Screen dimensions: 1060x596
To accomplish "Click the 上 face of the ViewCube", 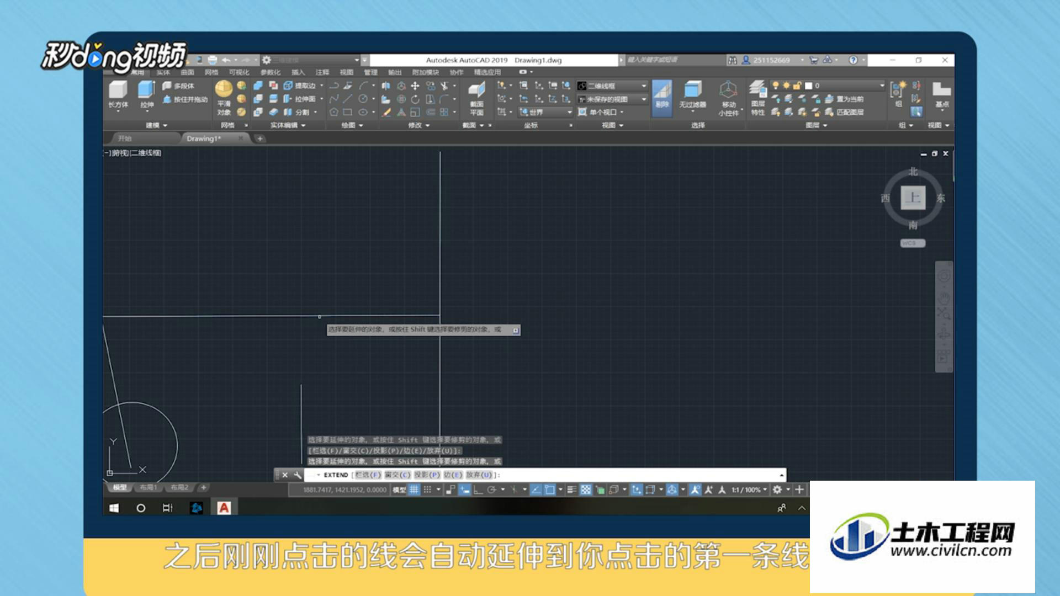I will [x=913, y=198].
